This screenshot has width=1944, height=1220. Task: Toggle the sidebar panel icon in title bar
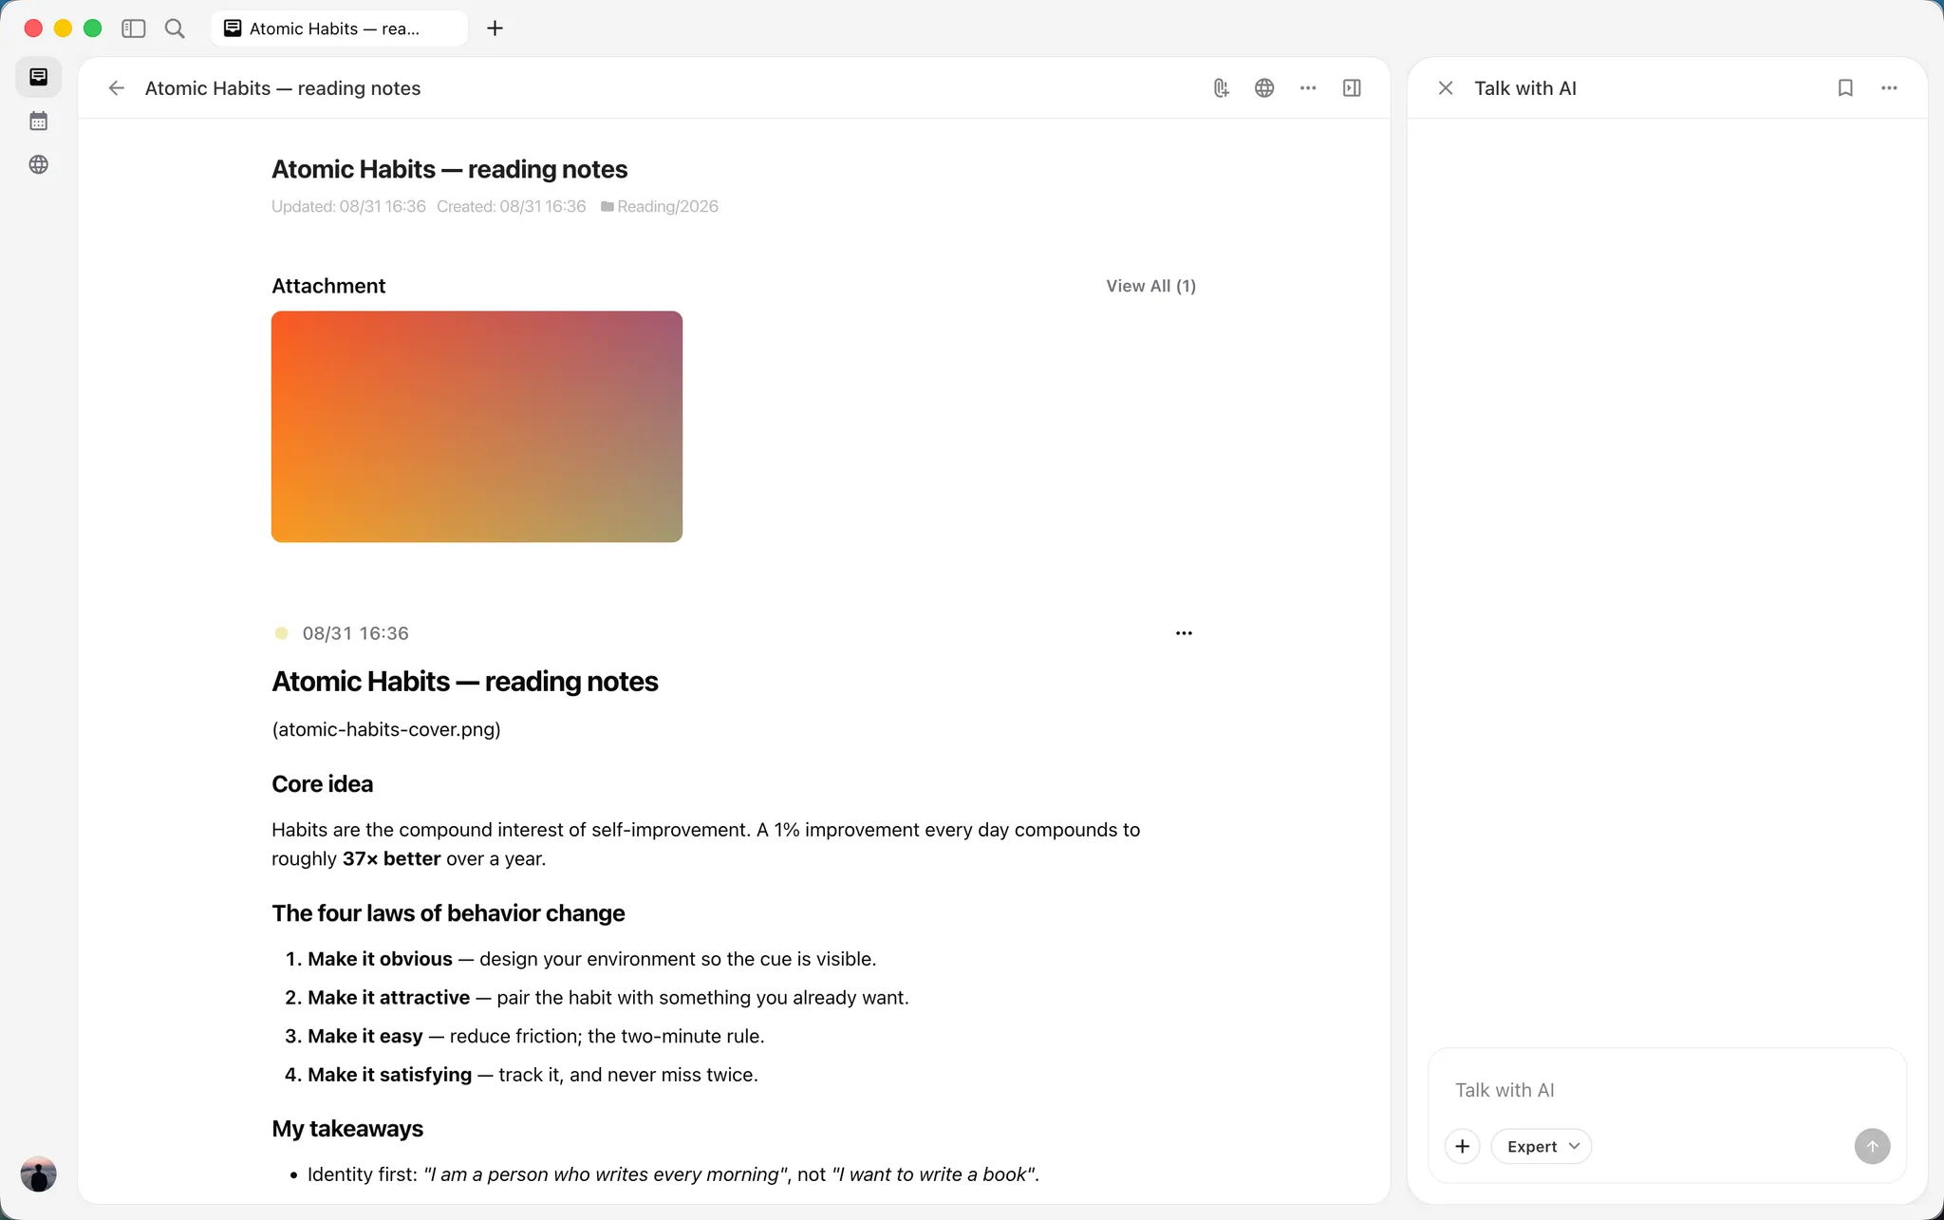(x=134, y=28)
